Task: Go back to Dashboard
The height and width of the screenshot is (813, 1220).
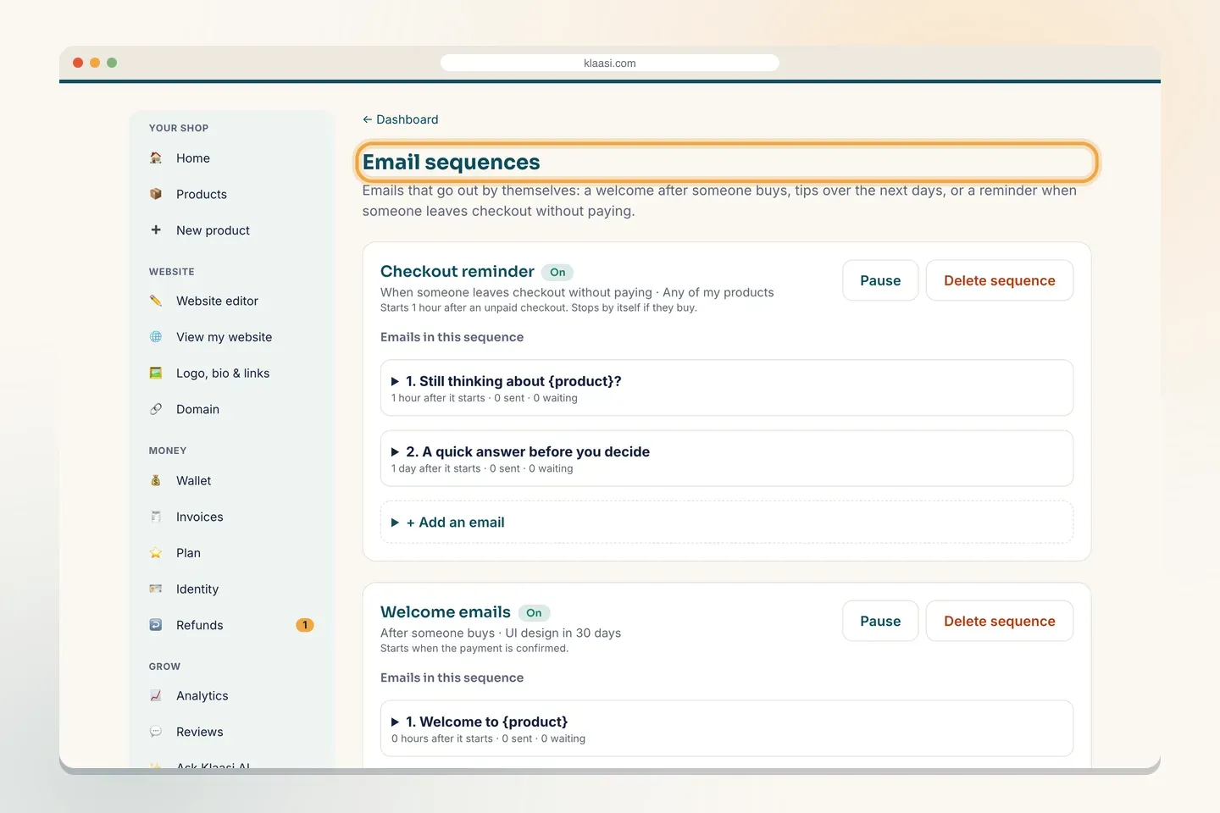Action: click(401, 119)
